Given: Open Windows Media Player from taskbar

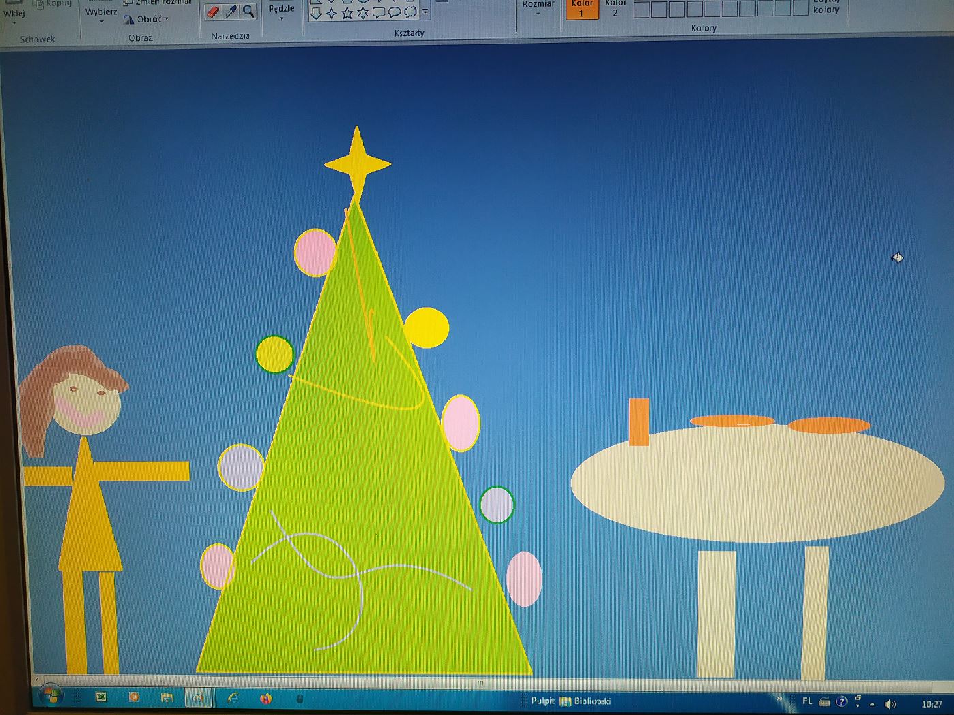Looking at the screenshot, I should pos(134,697).
